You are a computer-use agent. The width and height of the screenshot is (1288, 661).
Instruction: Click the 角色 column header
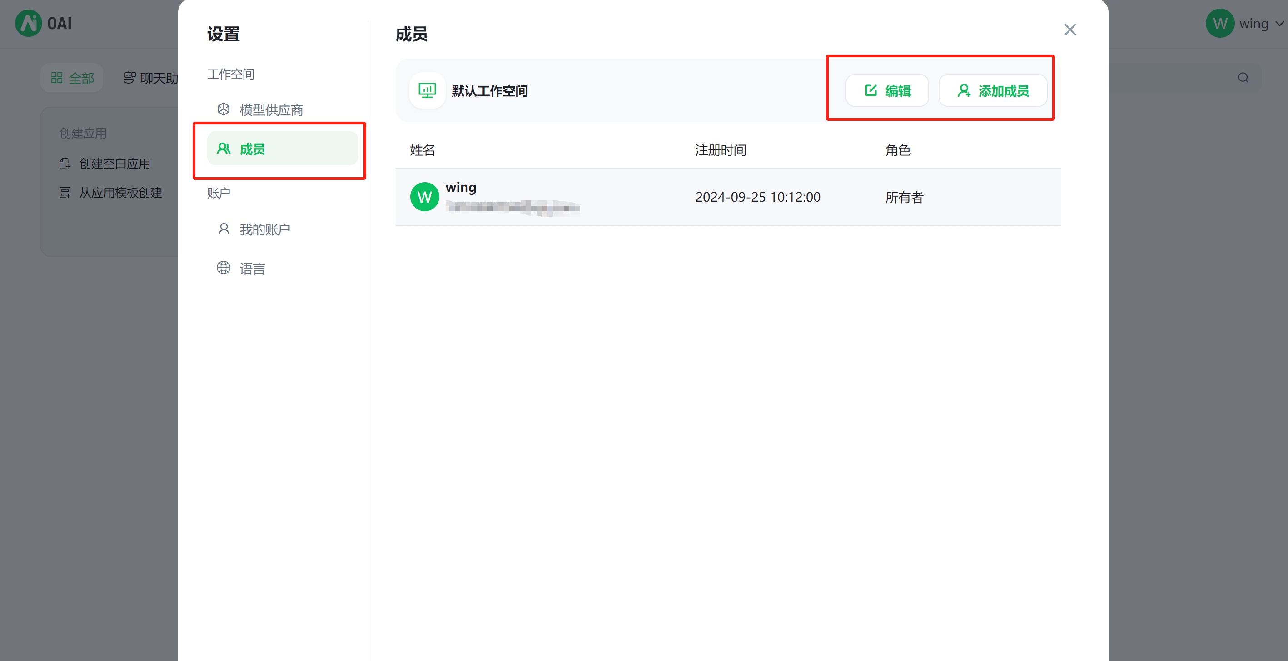point(898,150)
